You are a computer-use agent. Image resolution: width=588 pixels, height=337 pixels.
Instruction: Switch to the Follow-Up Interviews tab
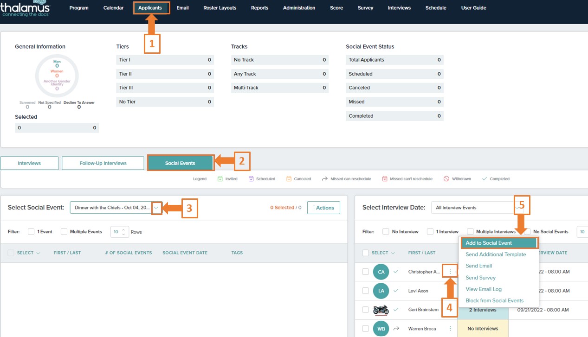click(x=103, y=163)
